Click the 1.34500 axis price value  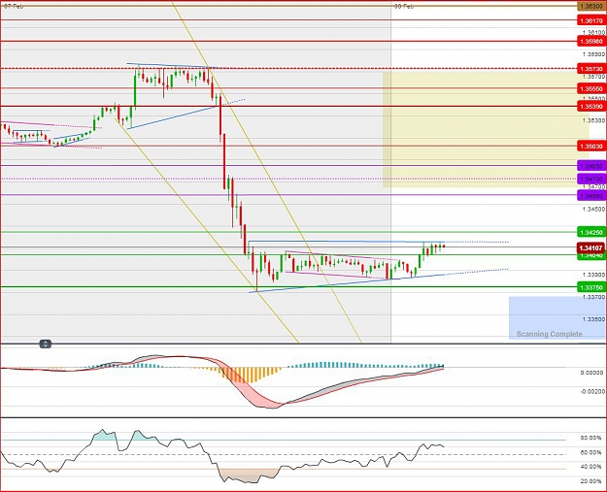coord(593,209)
